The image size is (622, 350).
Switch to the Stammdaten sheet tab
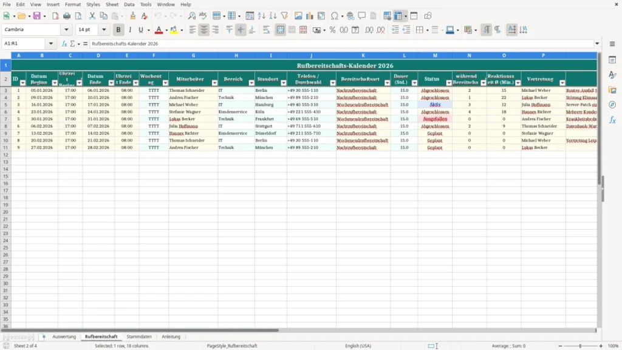[139, 337]
